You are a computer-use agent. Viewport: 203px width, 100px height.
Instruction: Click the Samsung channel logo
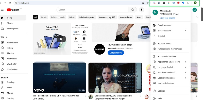pos(99,49)
